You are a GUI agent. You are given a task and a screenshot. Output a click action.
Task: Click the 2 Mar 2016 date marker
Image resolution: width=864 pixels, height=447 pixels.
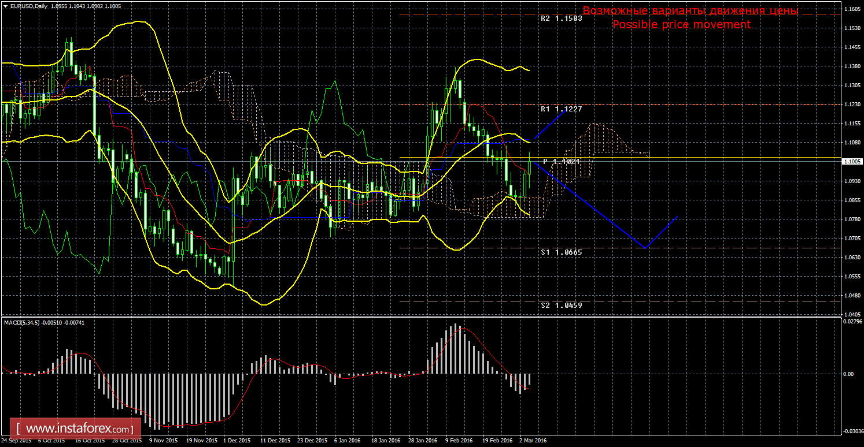click(533, 441)
